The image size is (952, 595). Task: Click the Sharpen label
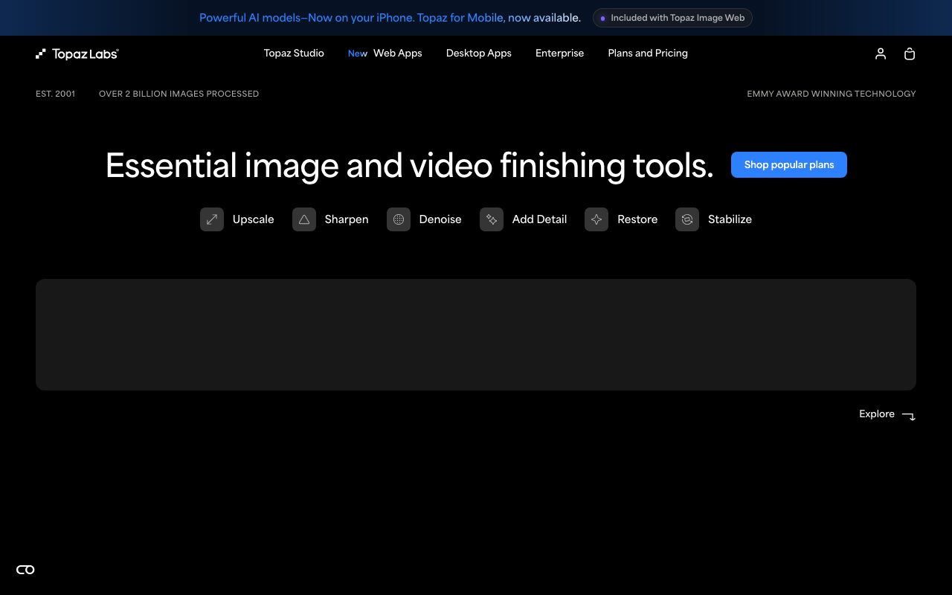(x=347, y=219)
